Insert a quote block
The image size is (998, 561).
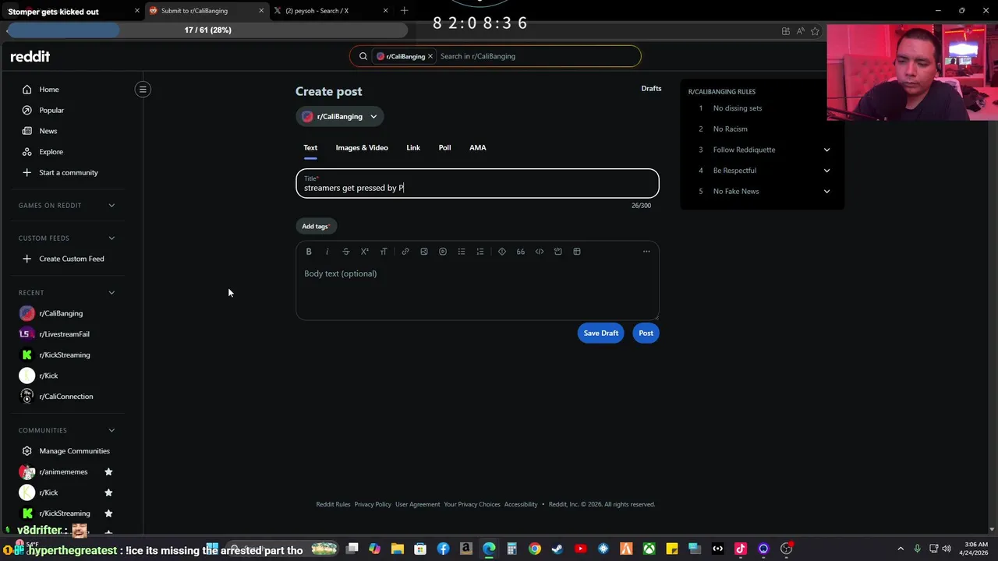coord(521,252)
